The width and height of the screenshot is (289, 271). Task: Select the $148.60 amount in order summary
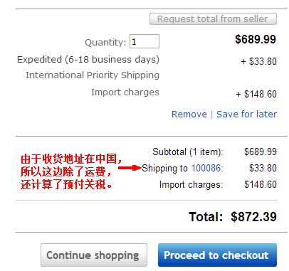pyautogui.click(x=261, y=184)
